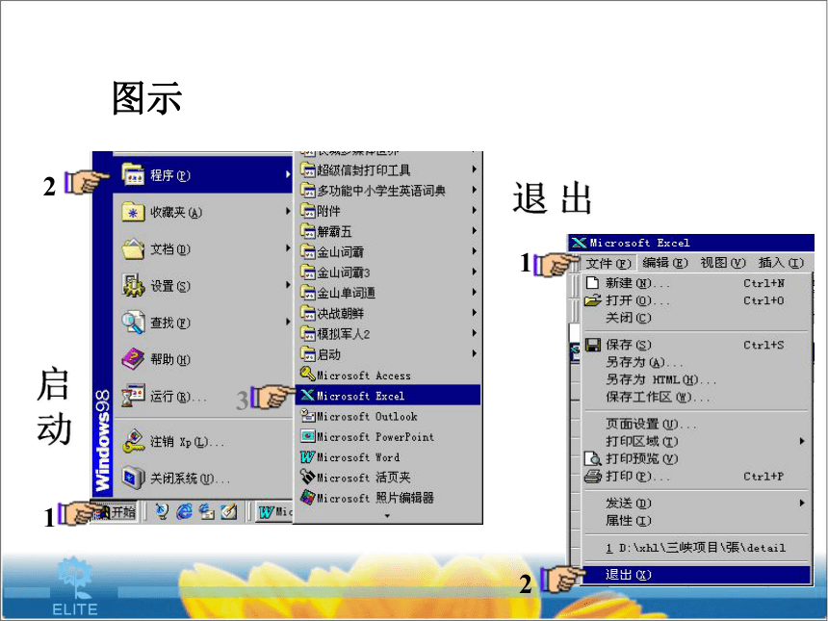This screenshot has height=621, width=828.
Task: Open the 文件(F) menu in Excel
Action: [608, 263]
